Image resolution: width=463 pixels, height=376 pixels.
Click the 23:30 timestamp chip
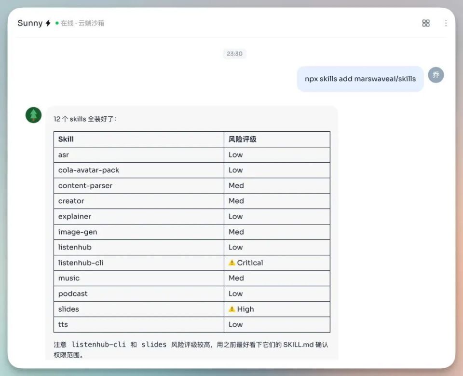pos(234,54)
